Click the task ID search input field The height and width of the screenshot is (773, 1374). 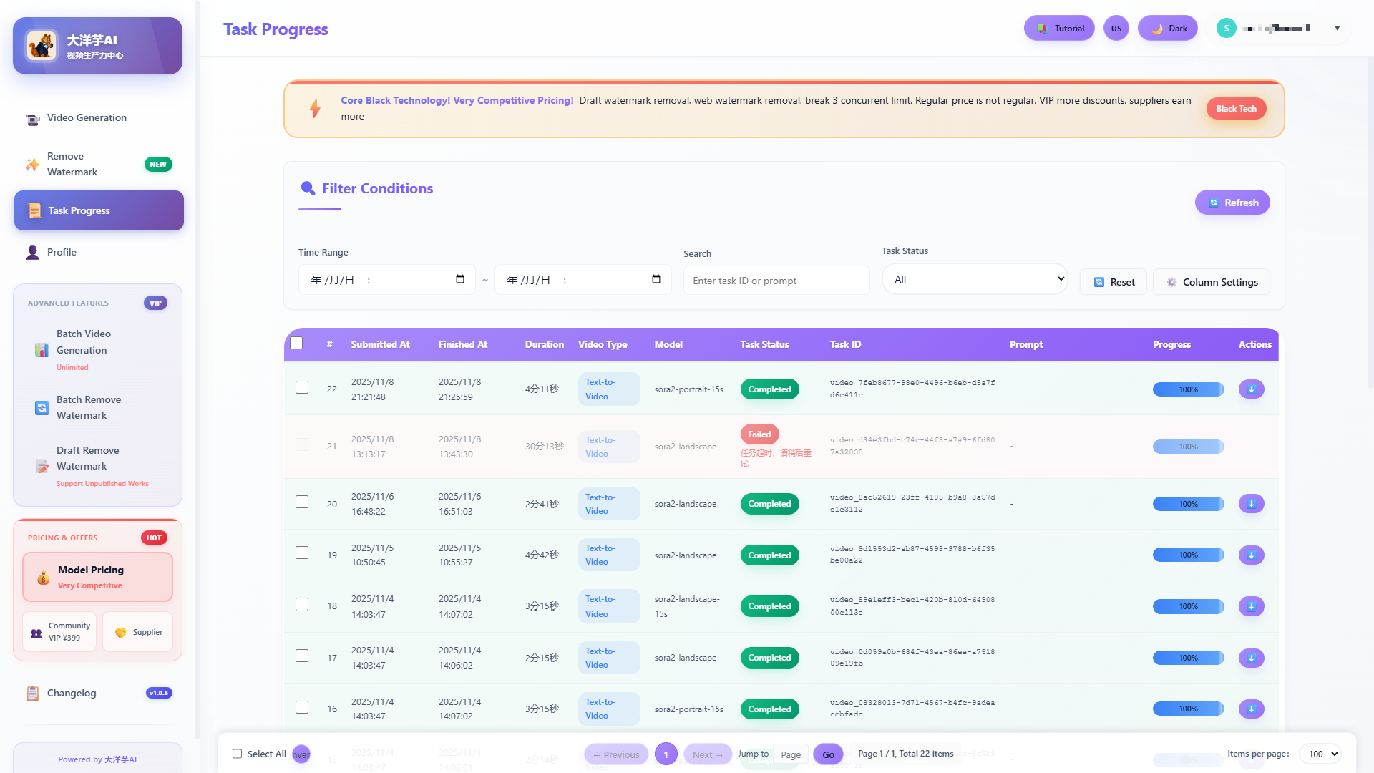pos(776,280)
